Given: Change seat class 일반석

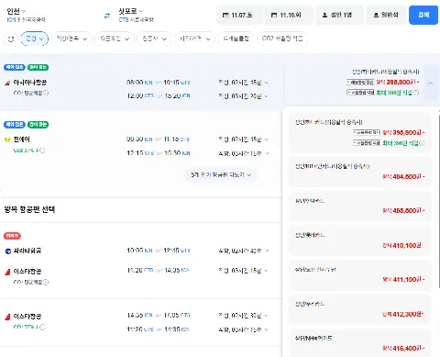Looking at the screenshot, I should [386, 15].
